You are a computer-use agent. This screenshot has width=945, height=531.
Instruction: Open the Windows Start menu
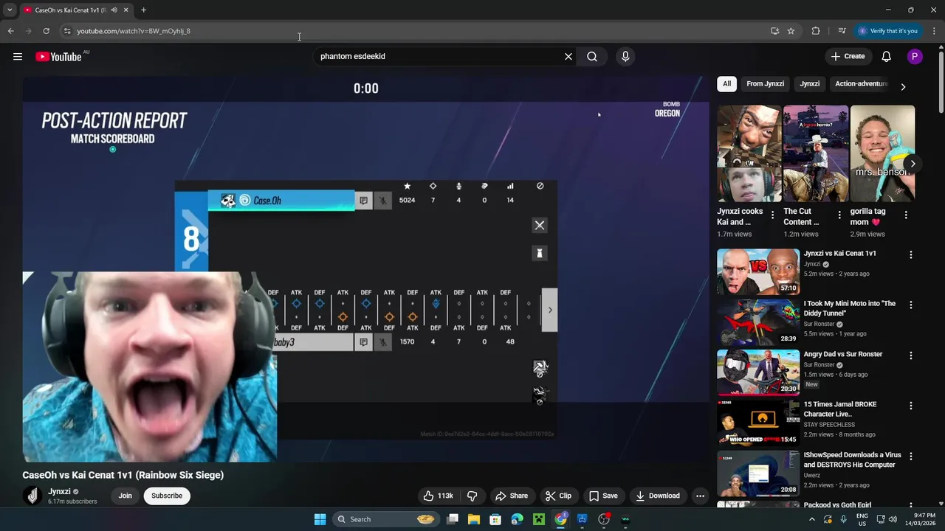click(320, 519)
